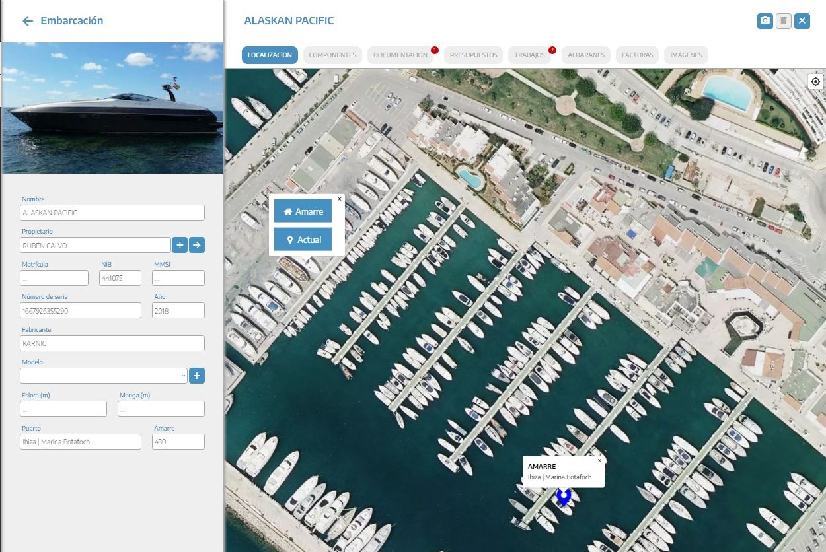Image resolution: width=826 pixels, height=552 pixels.
Task: Click the back arrow next to Embarcación
Action: click(x=27, y=21)
